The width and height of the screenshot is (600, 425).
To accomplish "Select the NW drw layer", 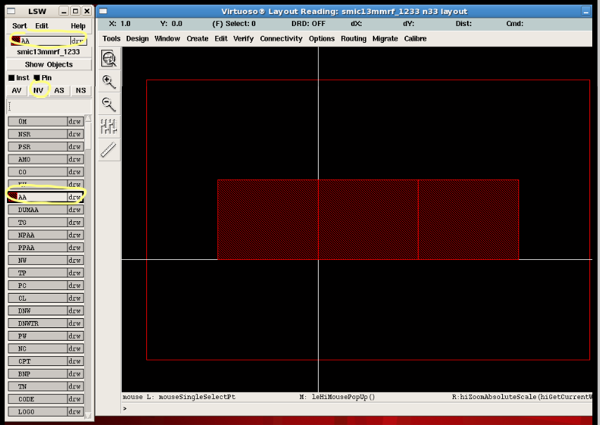I will coord(46,261).
